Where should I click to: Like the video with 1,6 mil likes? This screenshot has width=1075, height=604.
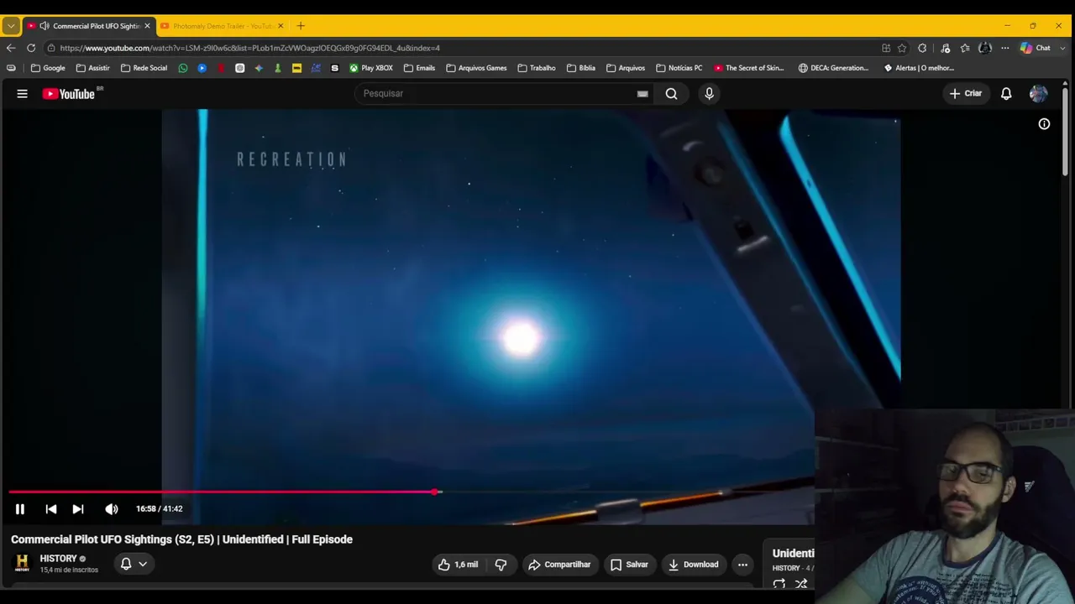click(458, 565)
